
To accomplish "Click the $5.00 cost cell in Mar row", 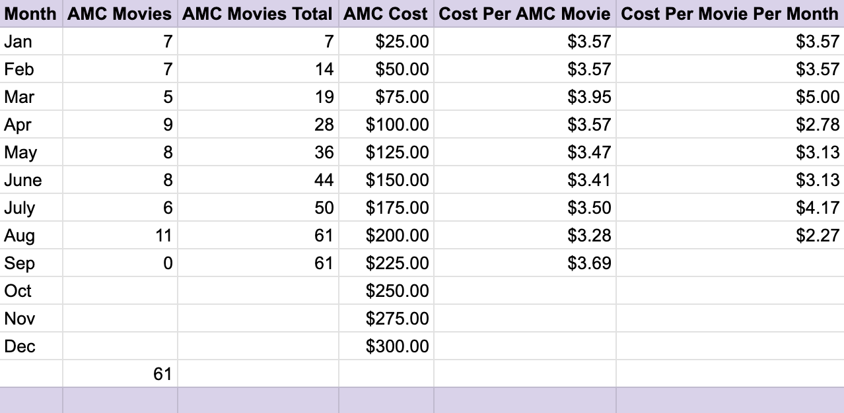I will pyautogui.click(x=730, y=97).
